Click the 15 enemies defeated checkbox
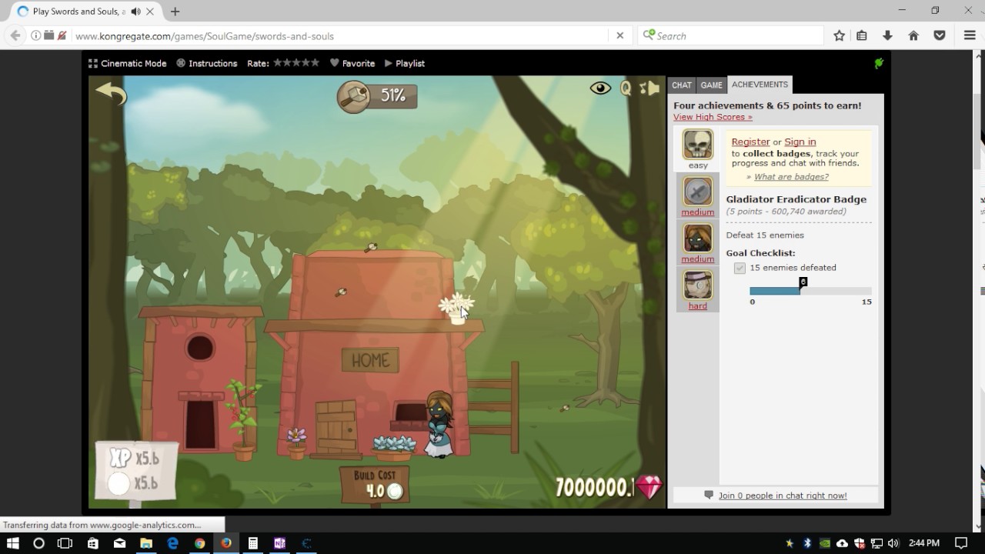Viewport: 985px width, 554px height. tap(740, 268)
